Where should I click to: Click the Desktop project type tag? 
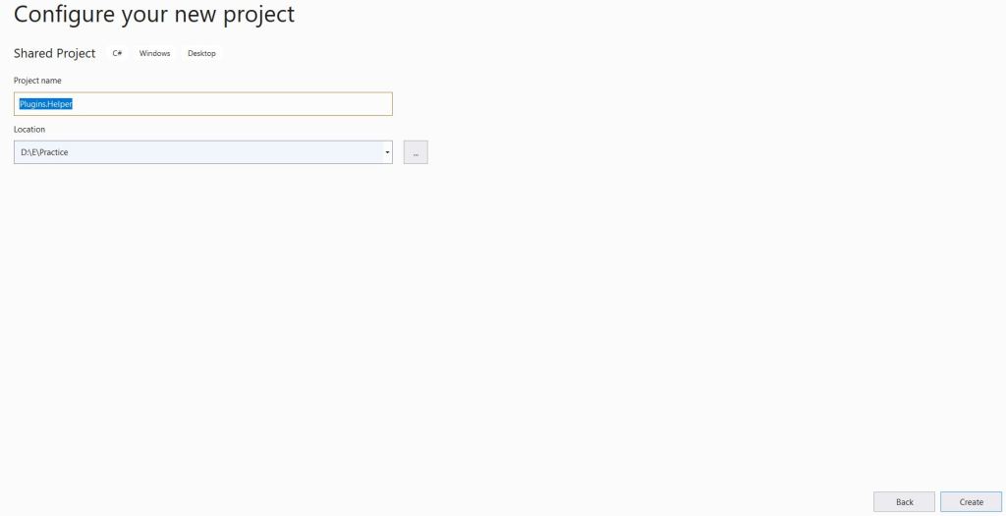click(201, 53)
